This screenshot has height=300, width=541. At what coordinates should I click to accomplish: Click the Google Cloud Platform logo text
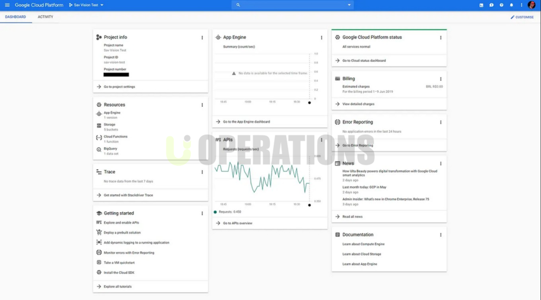(39, 5)
